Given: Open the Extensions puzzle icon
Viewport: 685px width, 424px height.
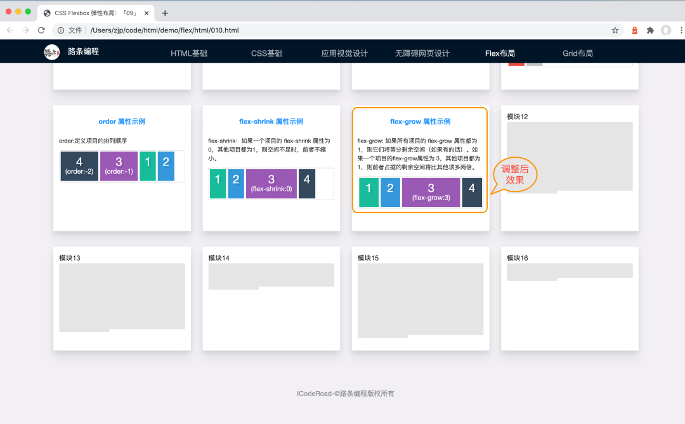Looking at the screenshot, I should [x=650, y=30].
